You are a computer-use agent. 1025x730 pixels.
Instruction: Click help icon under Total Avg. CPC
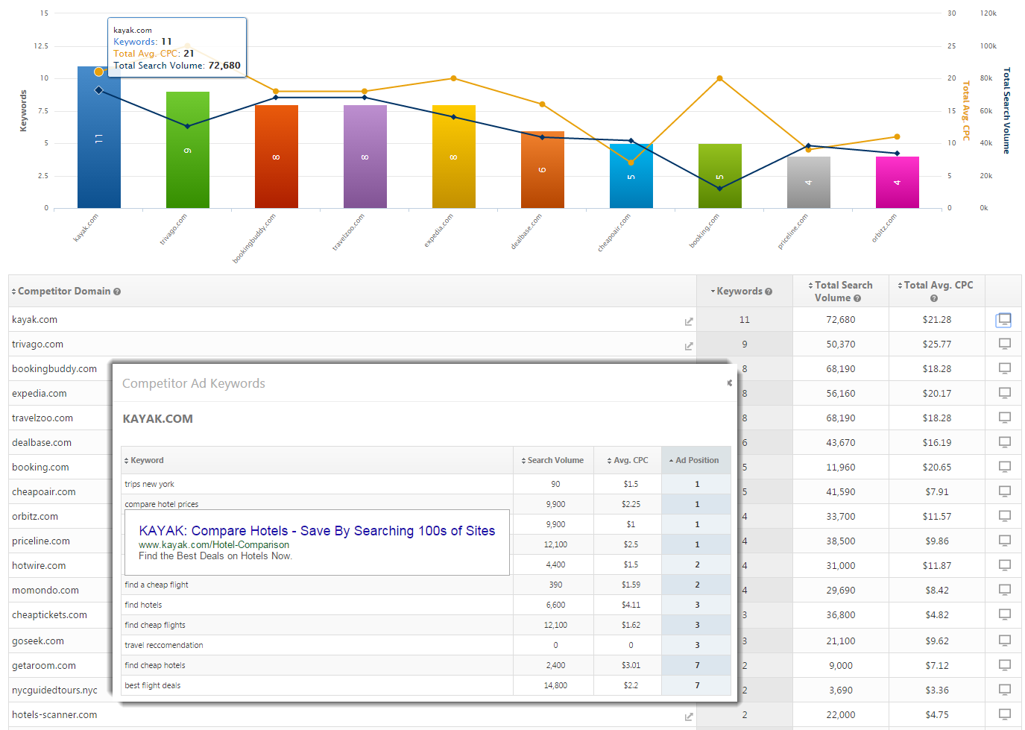933,298
